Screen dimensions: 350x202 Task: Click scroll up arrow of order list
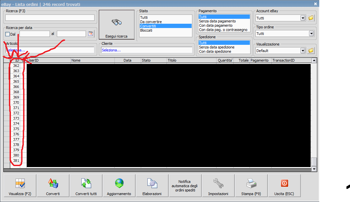[x=314, y=61]
